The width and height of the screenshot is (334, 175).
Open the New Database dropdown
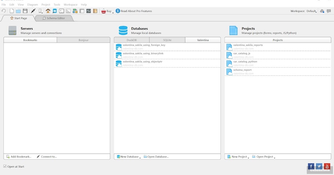point(129,157)
